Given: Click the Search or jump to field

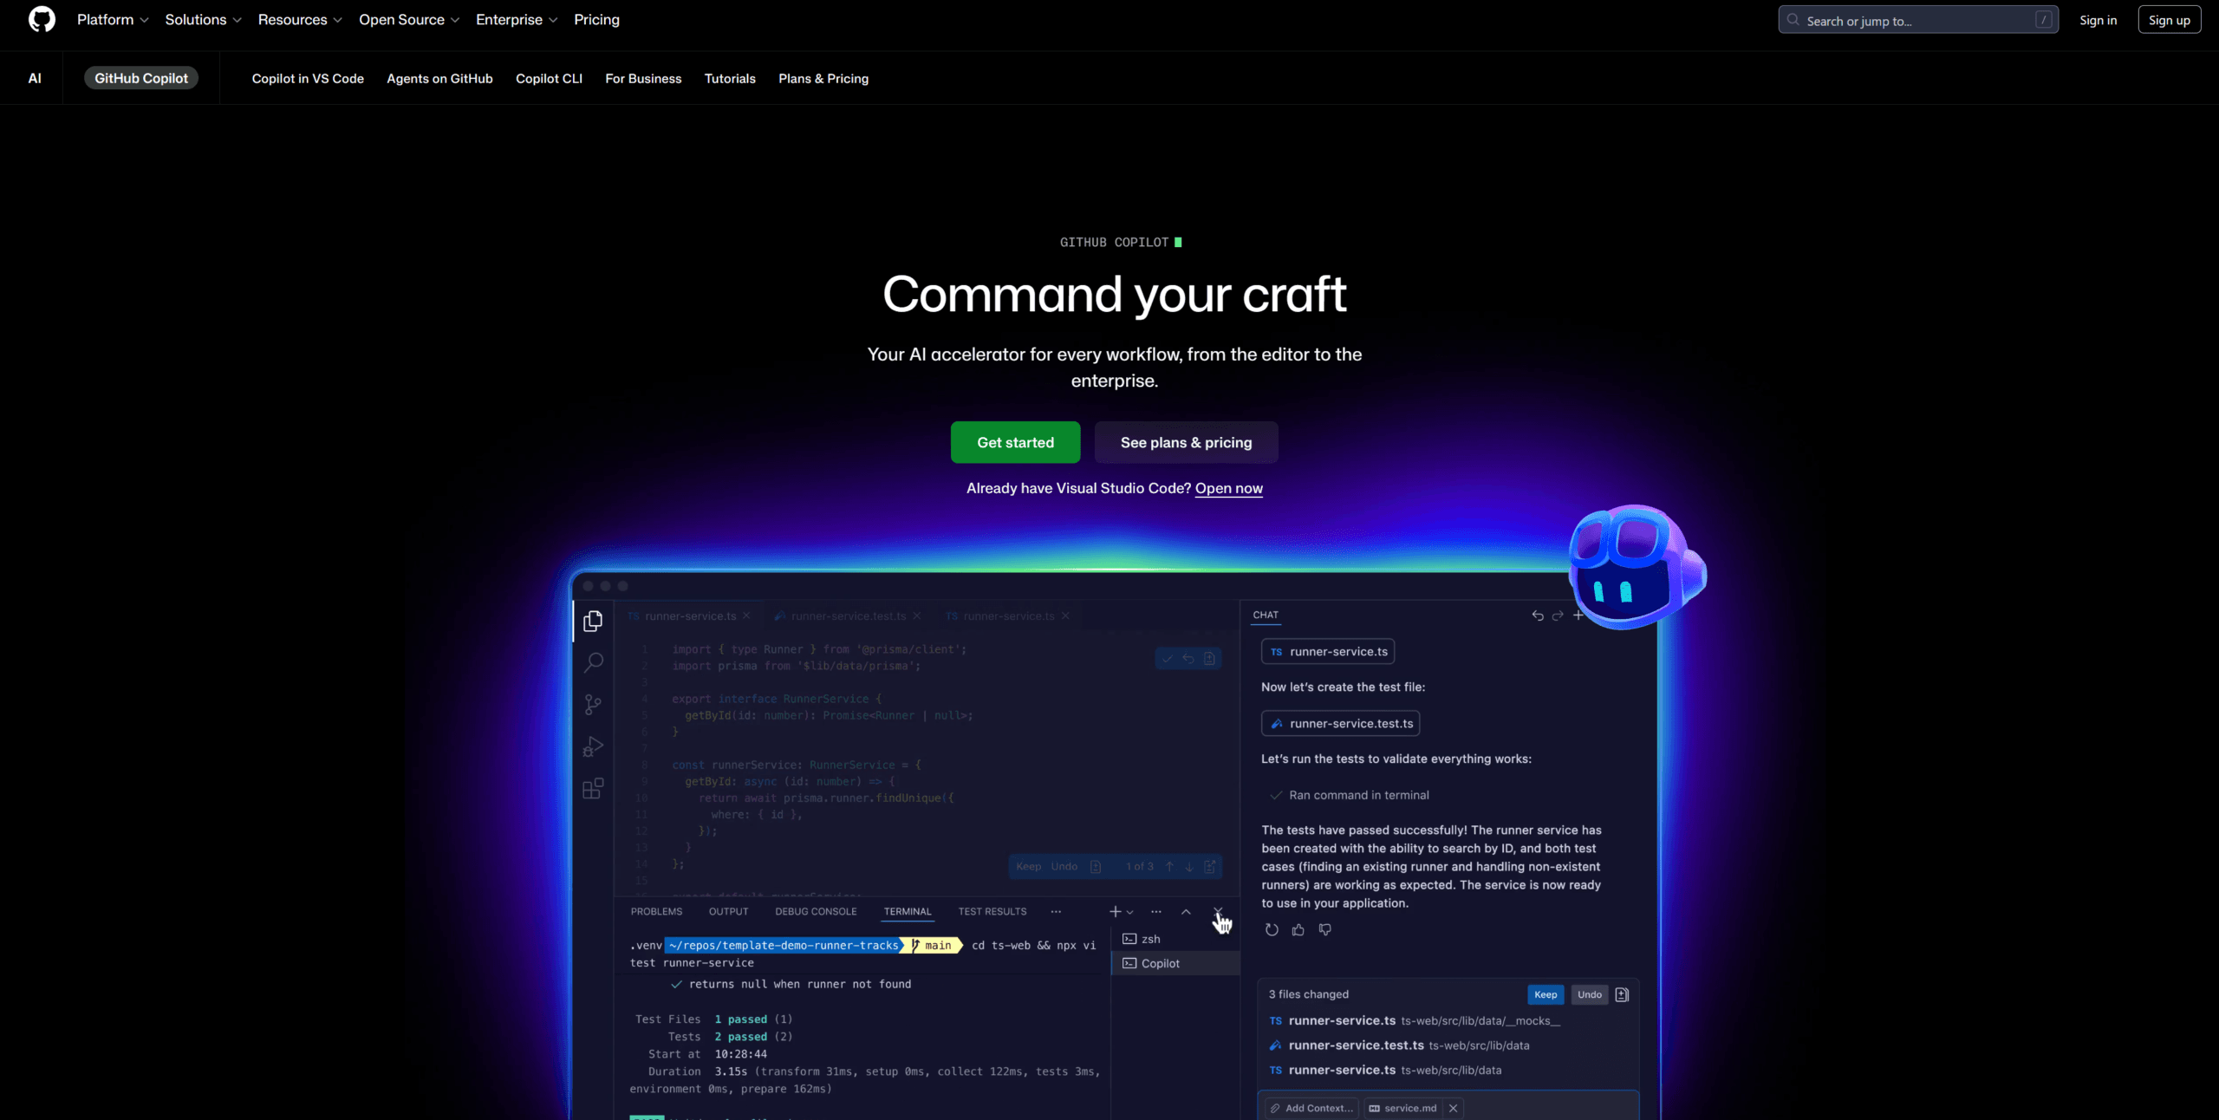Looking at the screenshot, I should tap(1917, 19).
